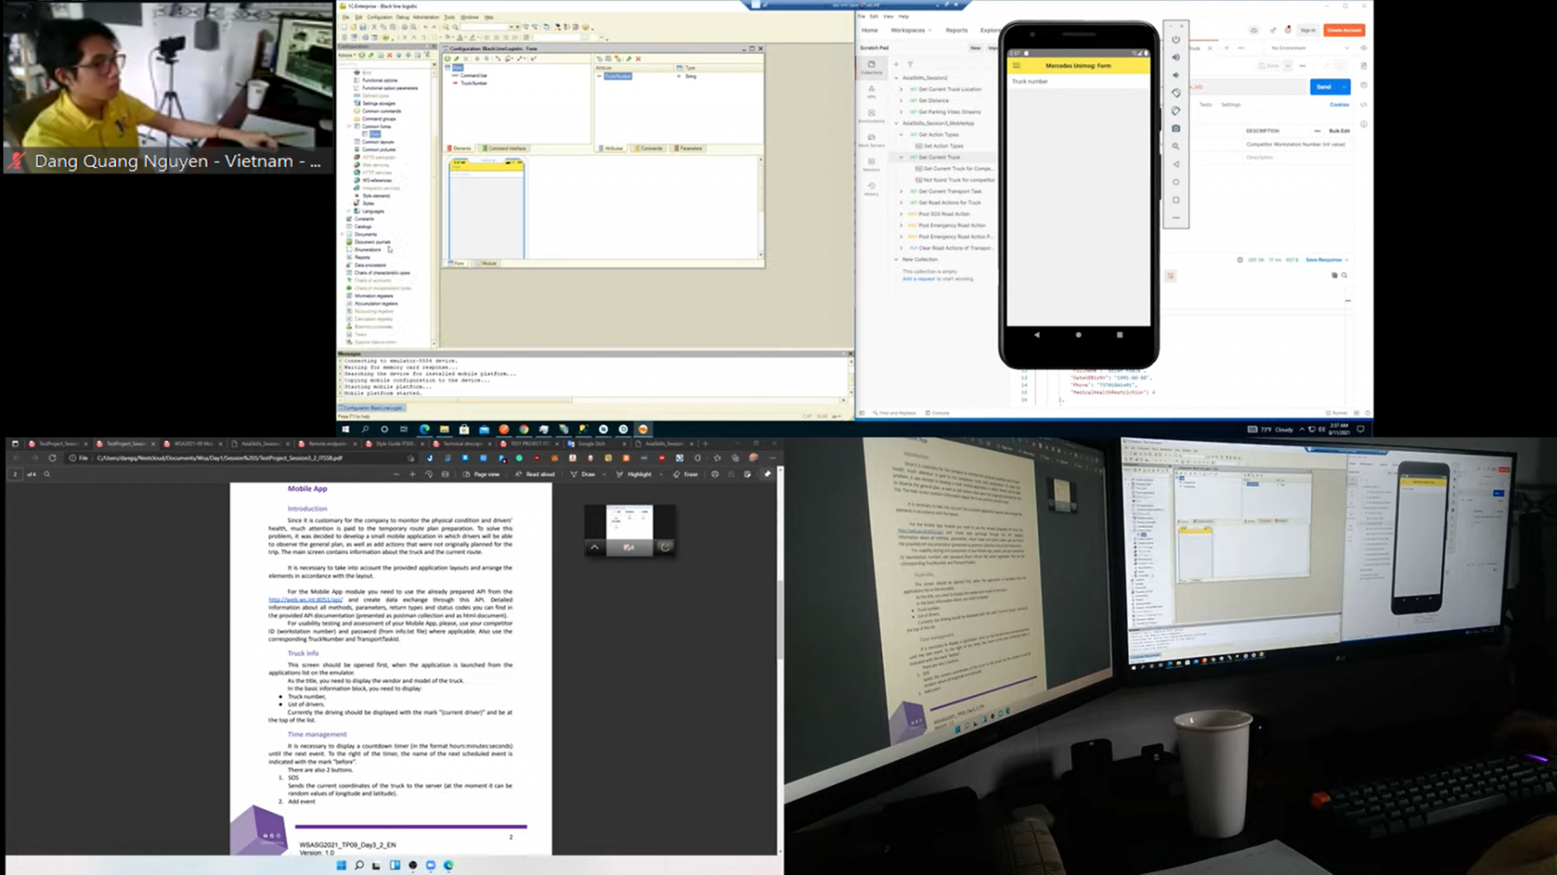Image resolution: width=1557 pixels, height=875 pixels.
Task: Open Environments in the Postman sidebar
Action: (871, 116)
